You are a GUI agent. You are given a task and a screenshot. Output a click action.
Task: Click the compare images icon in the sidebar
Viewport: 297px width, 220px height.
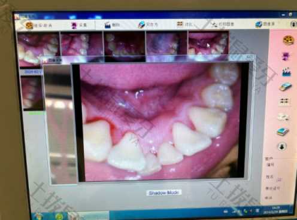click(284, 102)
